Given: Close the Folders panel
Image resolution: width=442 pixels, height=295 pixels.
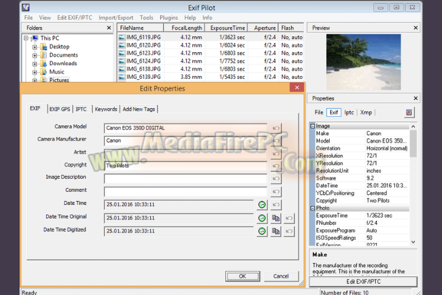Looking at the screenshot, I should [x=109, y=28].
